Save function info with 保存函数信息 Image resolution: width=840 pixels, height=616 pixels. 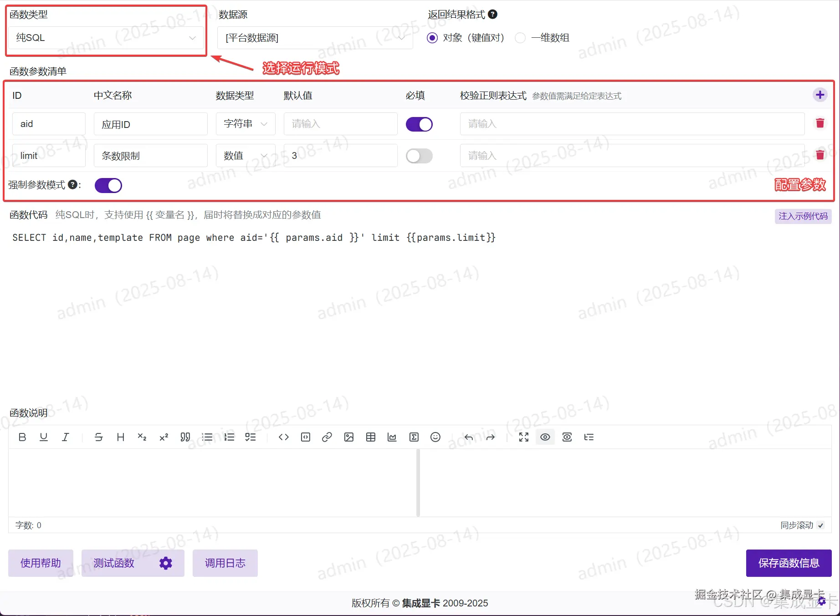[x=789, y=563]
